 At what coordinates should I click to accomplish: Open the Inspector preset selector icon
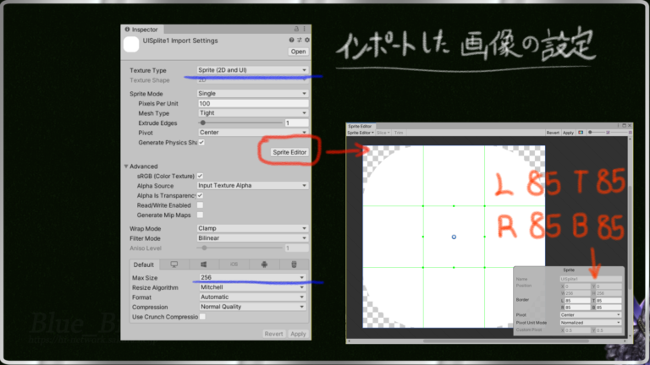pos(300,40)
